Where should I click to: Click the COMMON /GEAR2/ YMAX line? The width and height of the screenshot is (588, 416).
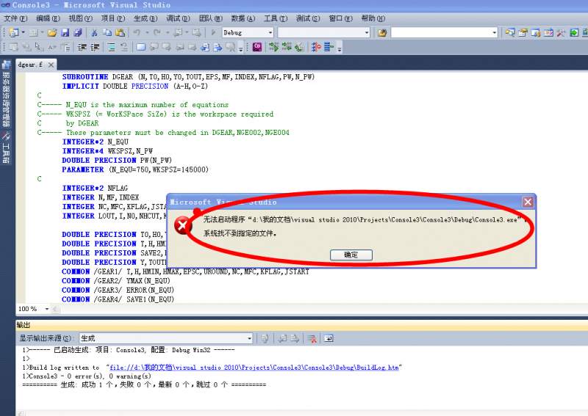pos(116,281)
